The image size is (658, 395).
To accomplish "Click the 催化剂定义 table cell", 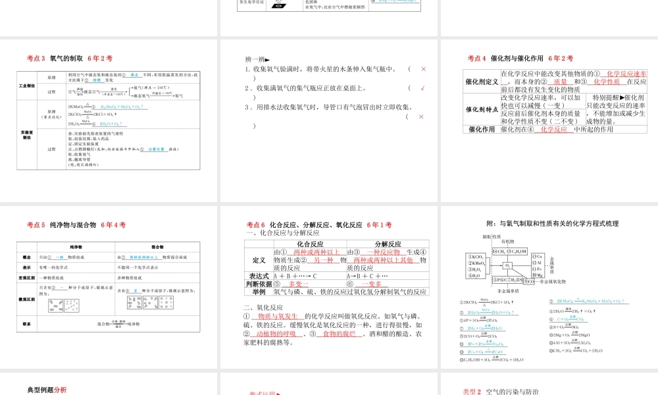I will [482, 82].
